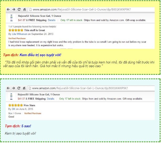This screenshot has height=143, width=161.
Task: Go to home in the top browser
Action: point(24,9)
